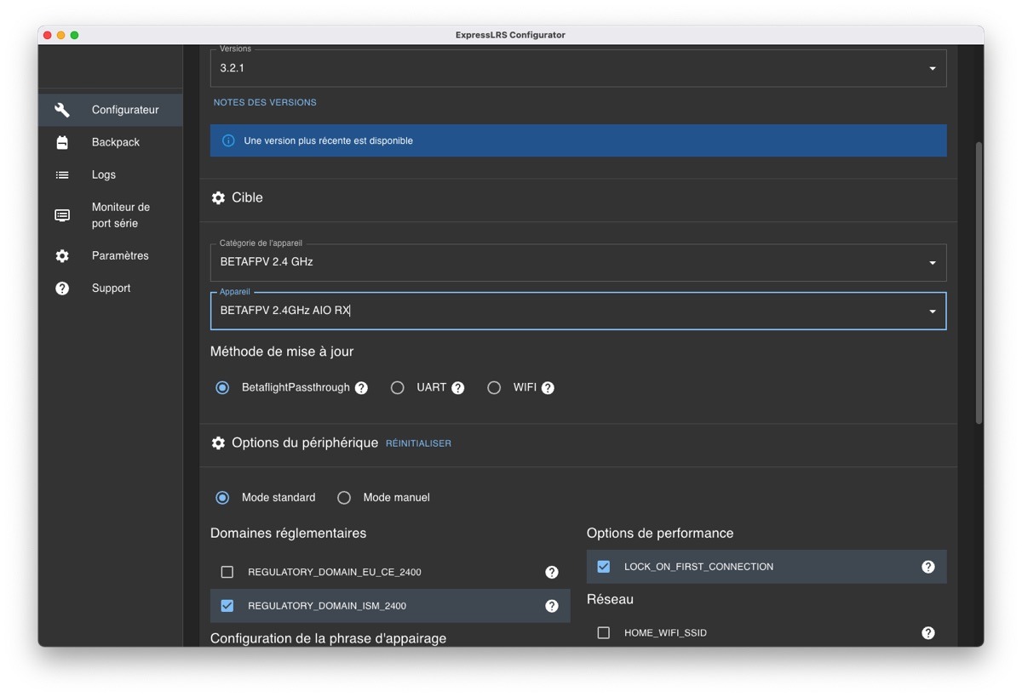The image size is (1022, 697).
Task: Click 'Configuration de la phrase d'appairage' heading
Action: pos(328,638)
